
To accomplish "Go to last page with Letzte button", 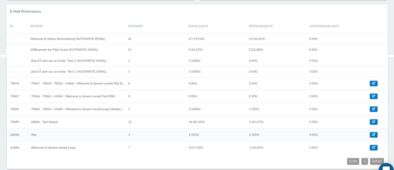I will pos(377,161).
